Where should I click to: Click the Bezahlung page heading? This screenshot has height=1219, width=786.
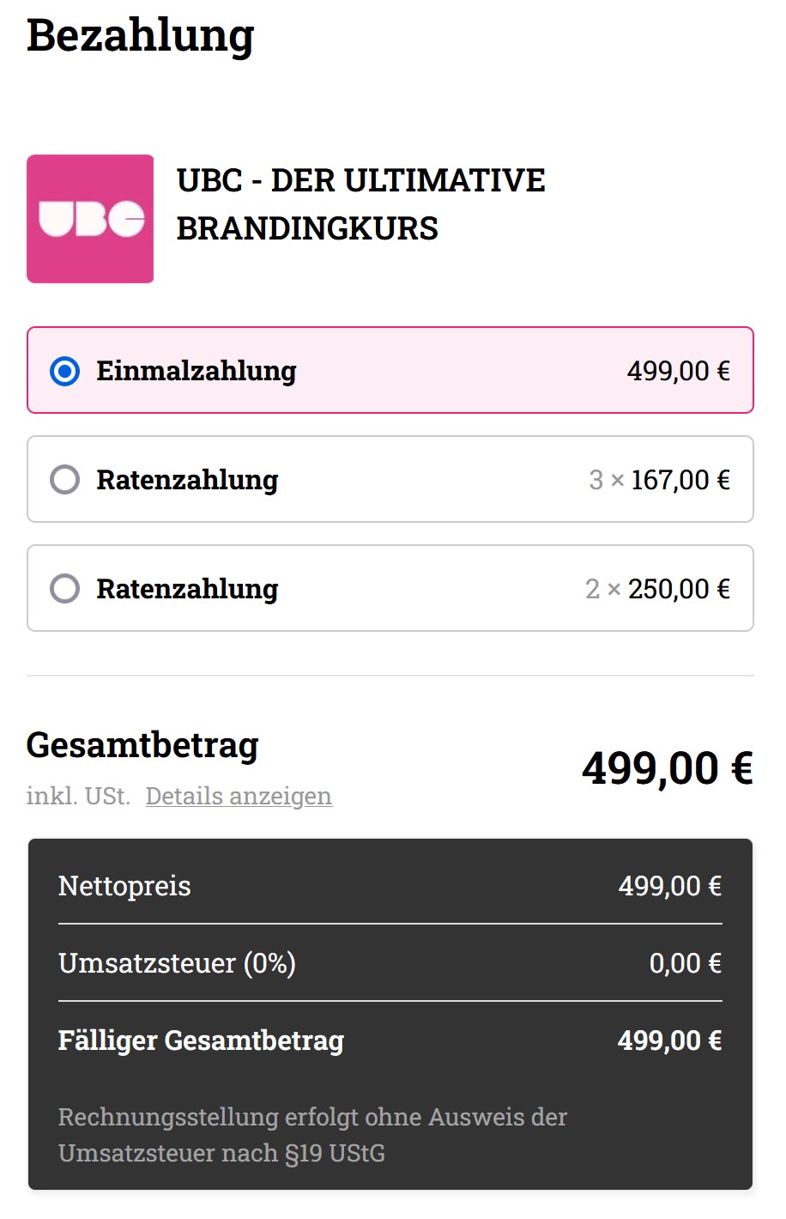(141, 36)
